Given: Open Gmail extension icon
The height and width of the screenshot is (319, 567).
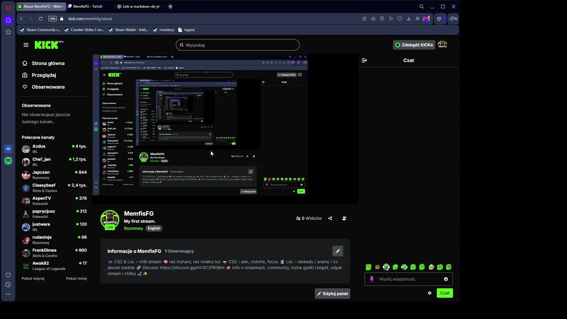Looking at the screenshot, I should click(426, 19).
